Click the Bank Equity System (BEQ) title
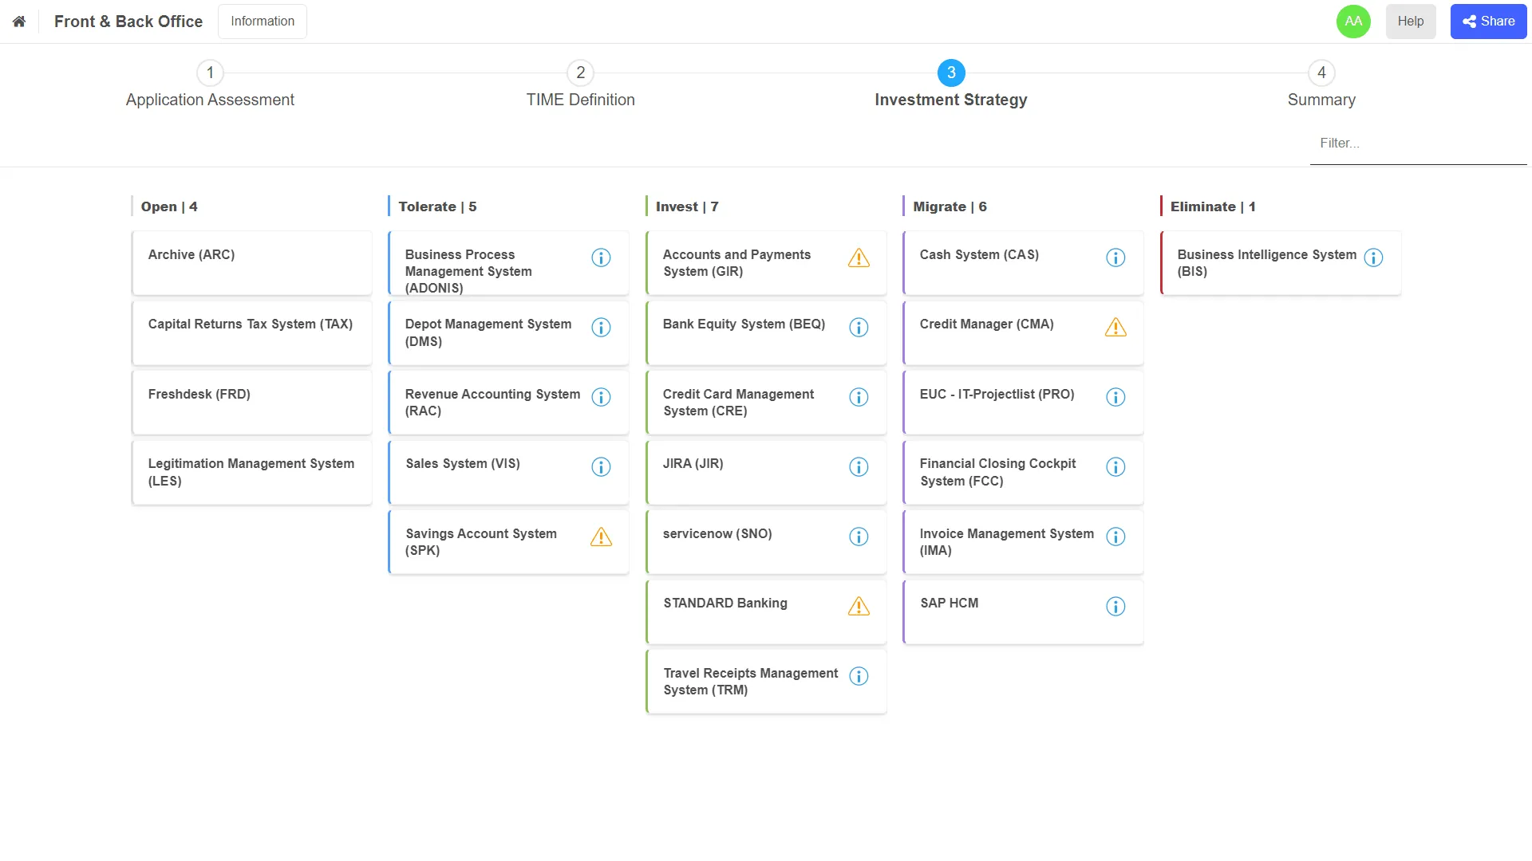 click(x=744, y=324)
